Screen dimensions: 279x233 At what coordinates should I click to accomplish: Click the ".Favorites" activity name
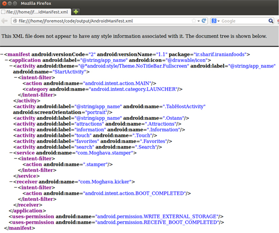tap(153, 141)
